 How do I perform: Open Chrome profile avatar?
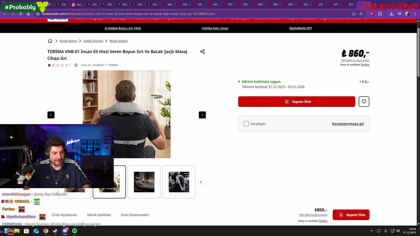(407, 14)
